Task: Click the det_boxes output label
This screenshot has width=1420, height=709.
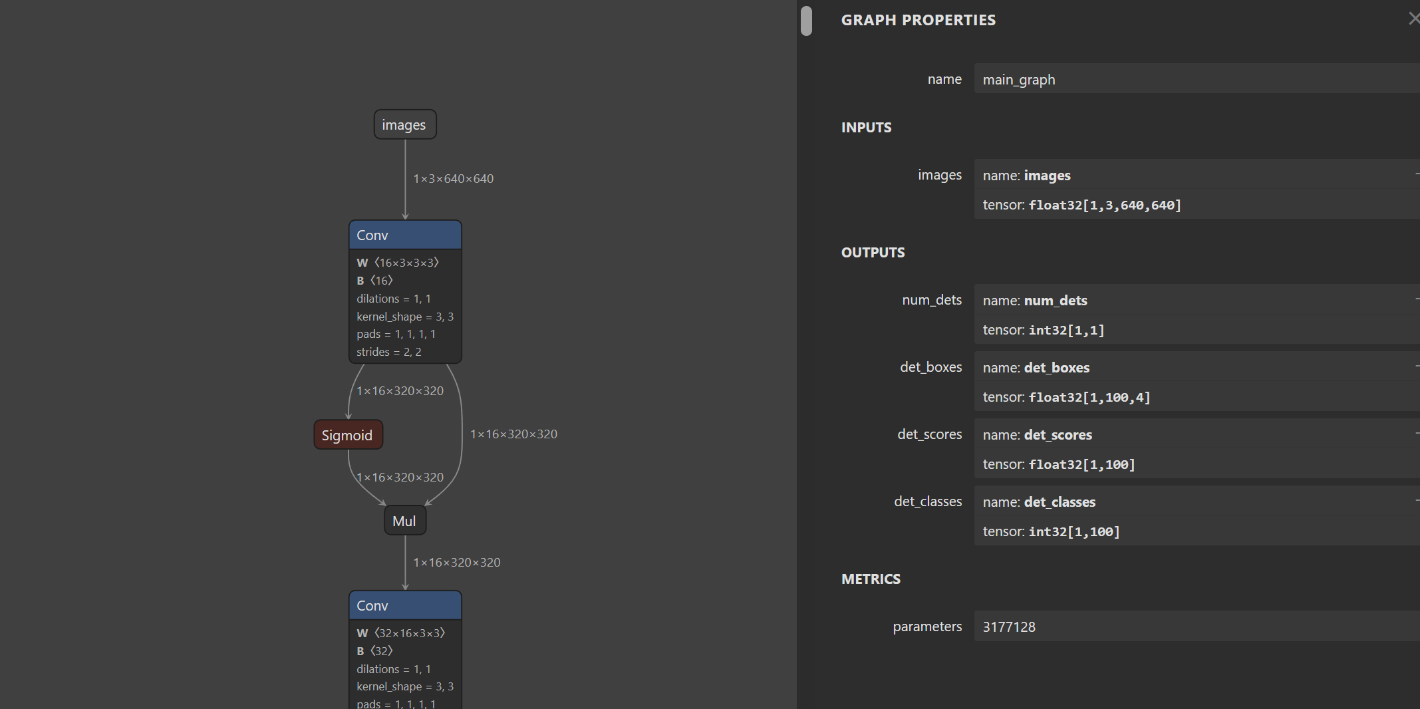Action: [x=930, y=367]
